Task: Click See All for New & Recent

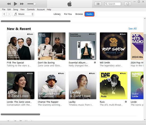Action: click(132, 28)
